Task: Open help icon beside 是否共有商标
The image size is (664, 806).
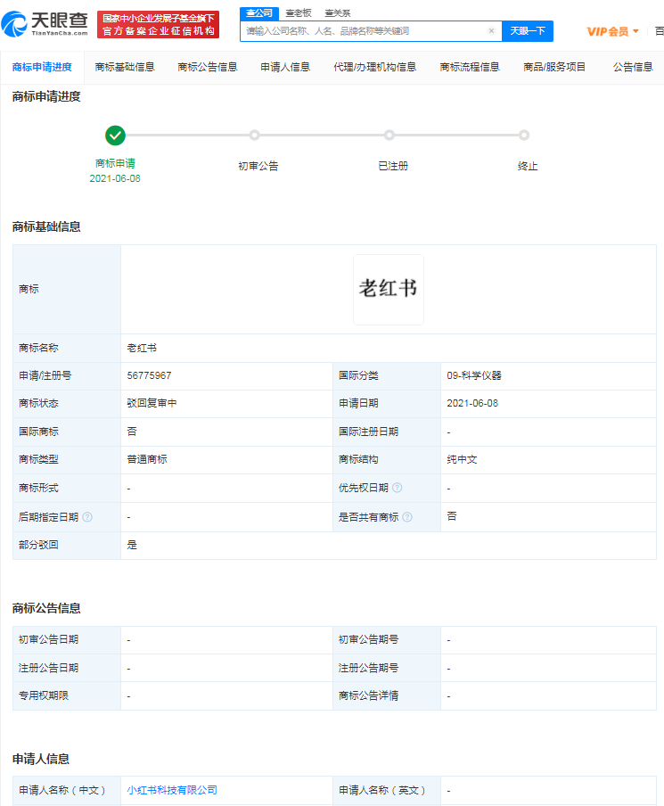Action: 407,517
